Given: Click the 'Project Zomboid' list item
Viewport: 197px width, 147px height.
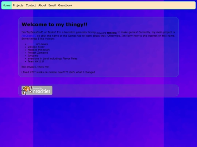Looking at the screenshot, I should [38, 53].
